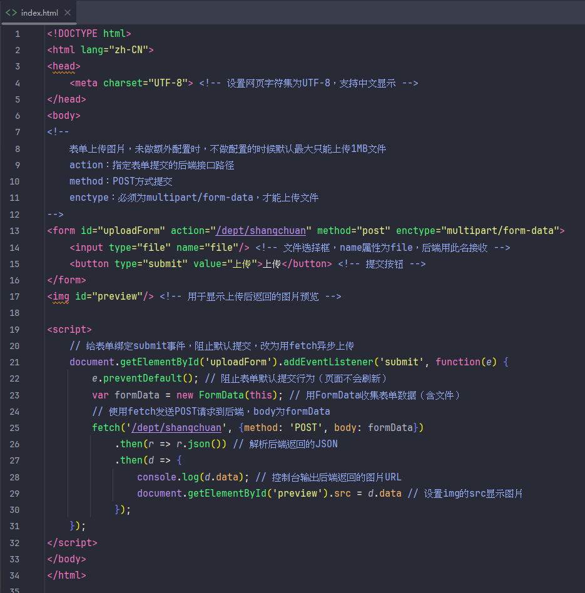Viewport: 585px width, 593px height.
Task: Click '.then(d => {' on line 27
Action: click(x=148, y=460)
